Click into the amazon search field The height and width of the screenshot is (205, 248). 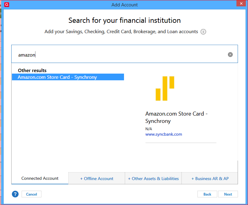(x=125, y=54)
